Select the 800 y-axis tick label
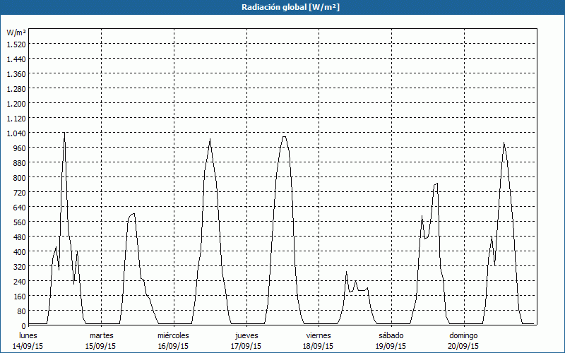Screen dimensions: 565x353 pos(18,177)
